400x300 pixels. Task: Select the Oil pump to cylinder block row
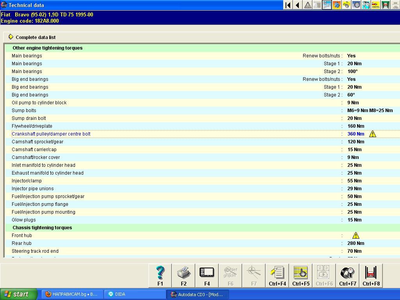[203, 103]
